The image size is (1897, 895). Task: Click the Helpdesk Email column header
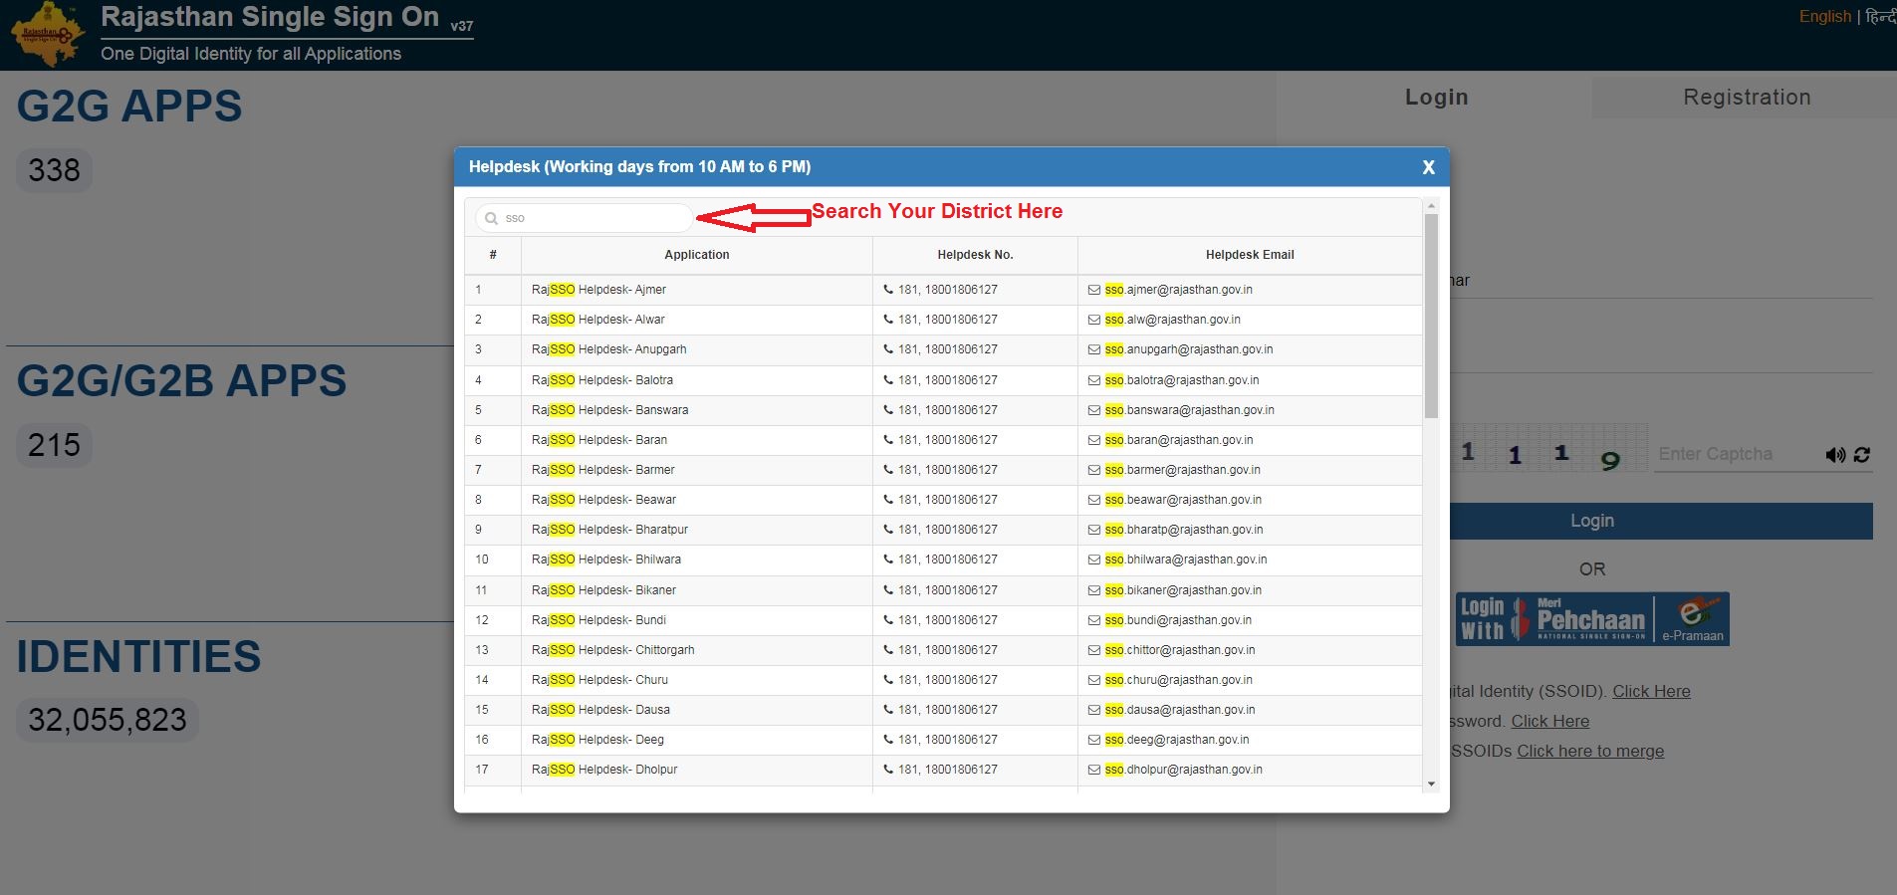(1250, 255)
